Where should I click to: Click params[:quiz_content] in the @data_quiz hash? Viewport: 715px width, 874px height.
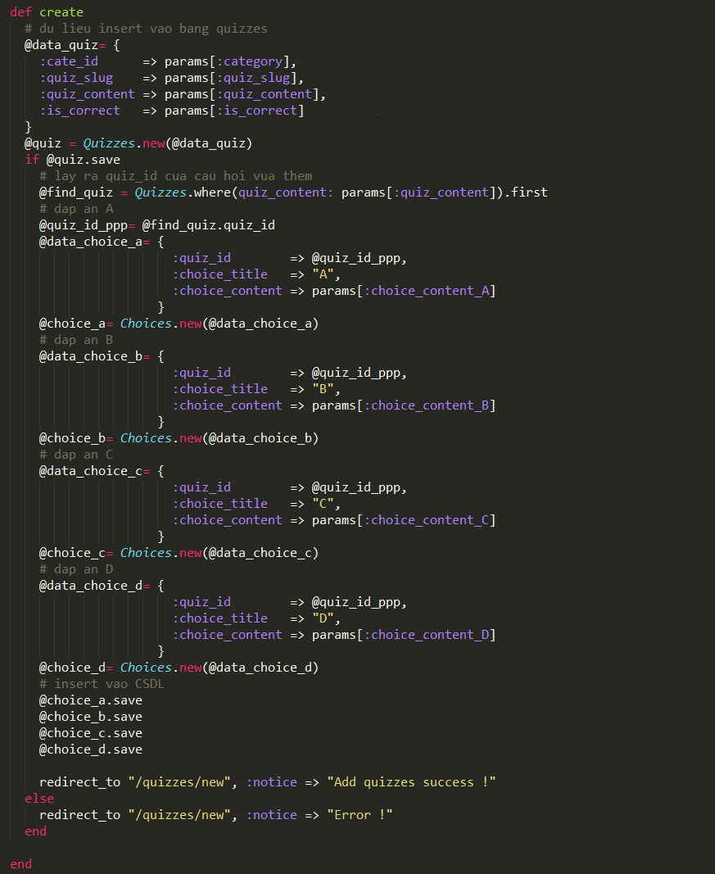coord(245,94)
